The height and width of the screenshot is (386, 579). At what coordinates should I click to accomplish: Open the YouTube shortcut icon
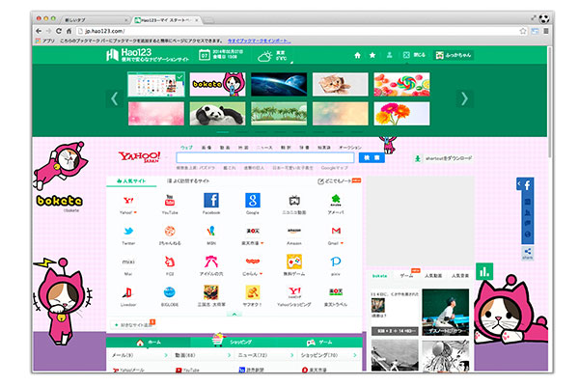tap(170, 201)
